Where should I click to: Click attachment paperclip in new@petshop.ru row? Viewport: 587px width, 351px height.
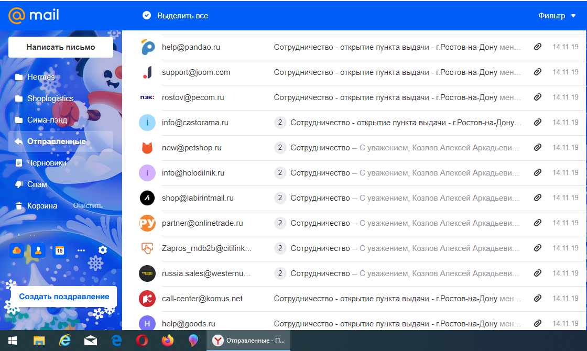pyautogui.click(x=538, y=147)
